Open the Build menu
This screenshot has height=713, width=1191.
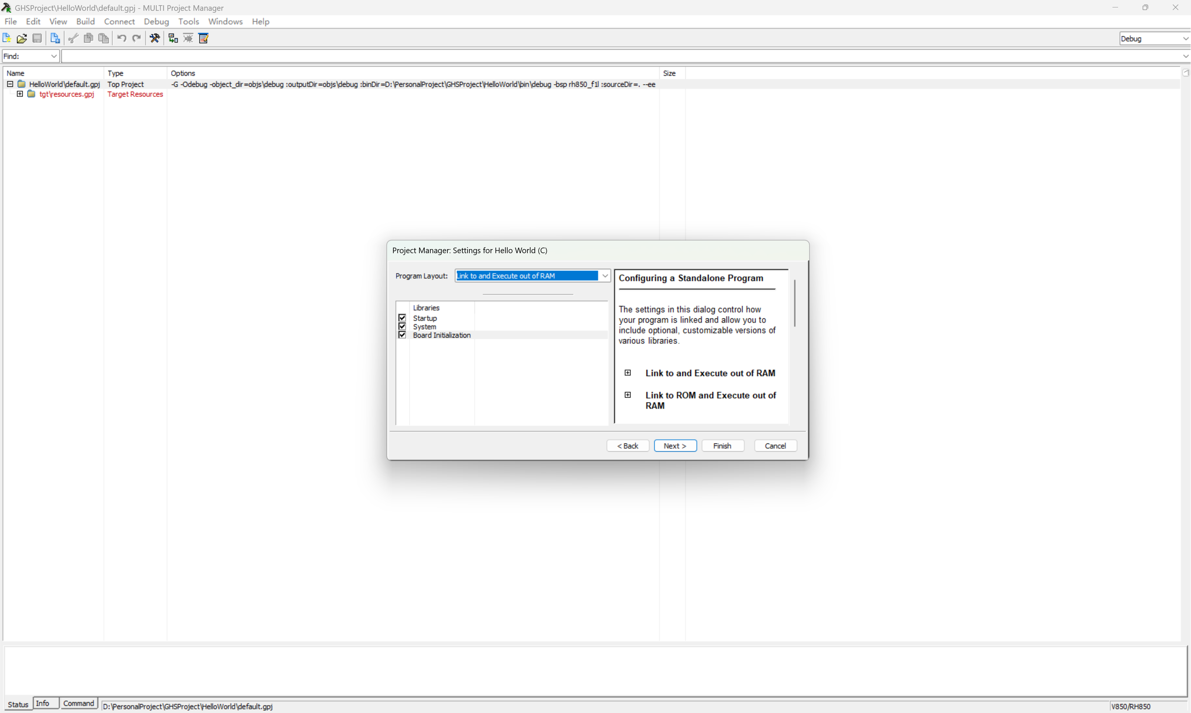(x=85, y=22)
